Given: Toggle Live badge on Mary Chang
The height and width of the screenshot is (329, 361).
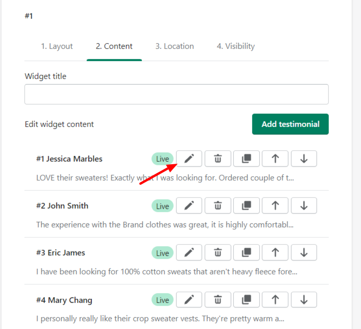Looking at the screenshot, I should [162, 300].
